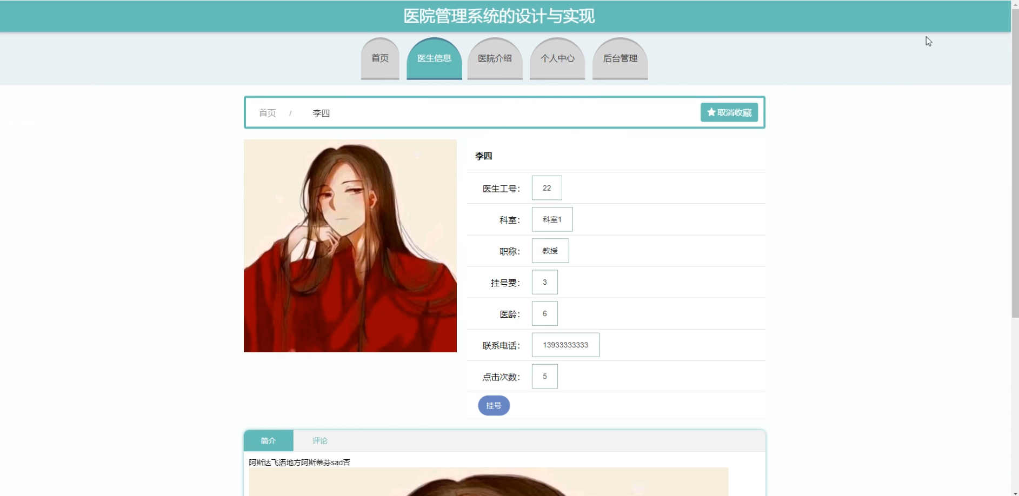Click the 李四 breadcrumb text
Viewport: 1019px width, 496px height.
pos(321,113)
